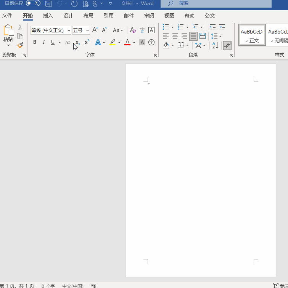Switch to the 审阅 tab
This screenshot has height=288, width=288.
pos(149,16)
